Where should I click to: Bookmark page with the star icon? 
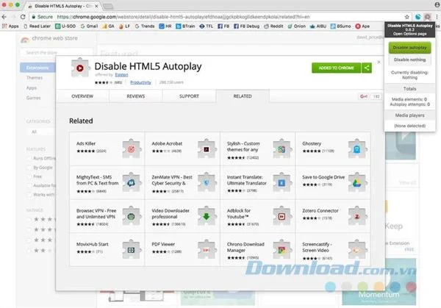click(x=406, y=17)
